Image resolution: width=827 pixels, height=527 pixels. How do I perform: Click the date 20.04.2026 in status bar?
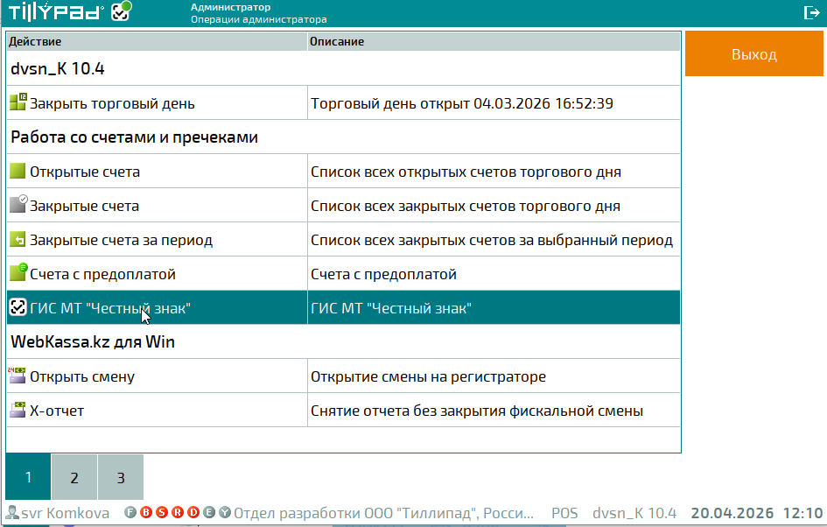pyautogui.click(x=732, y=513)
